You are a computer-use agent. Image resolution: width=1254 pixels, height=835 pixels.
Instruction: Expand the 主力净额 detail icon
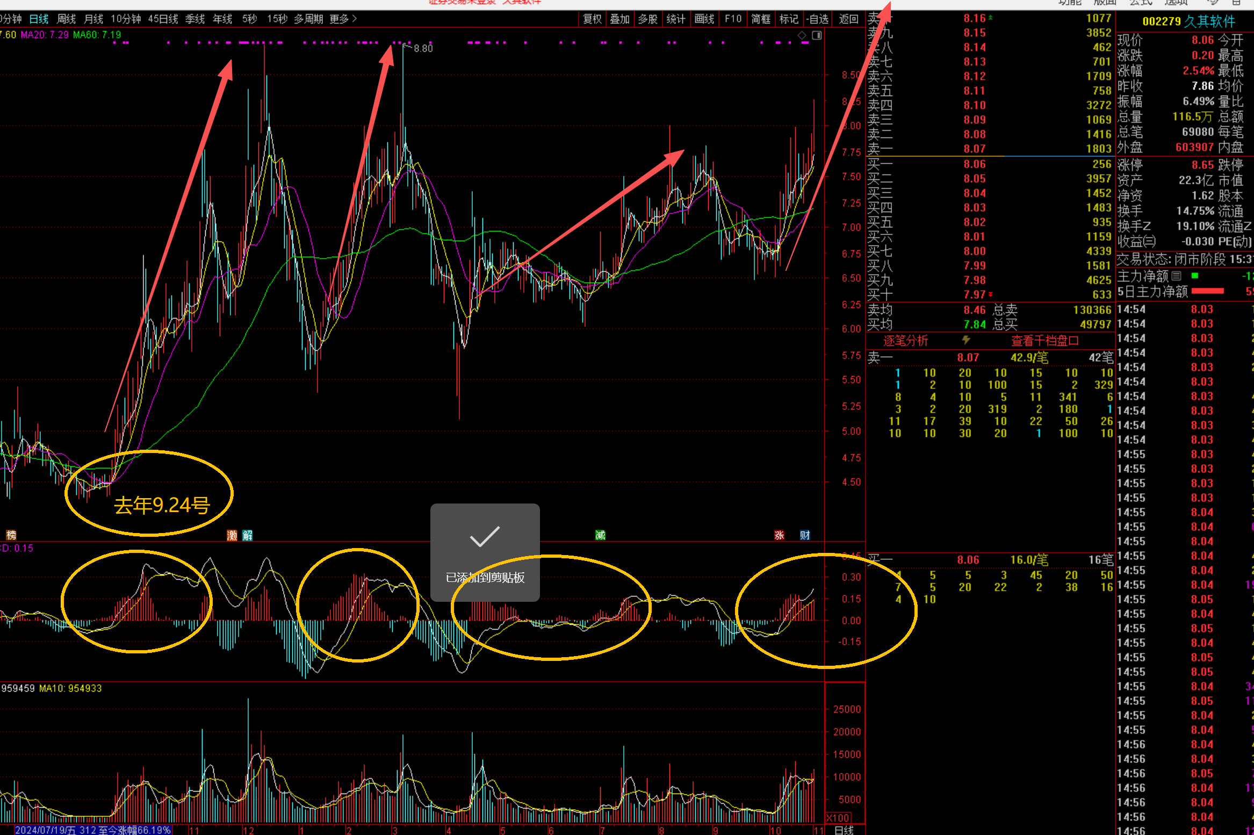pyautogui.click(x=1176, y=276)
